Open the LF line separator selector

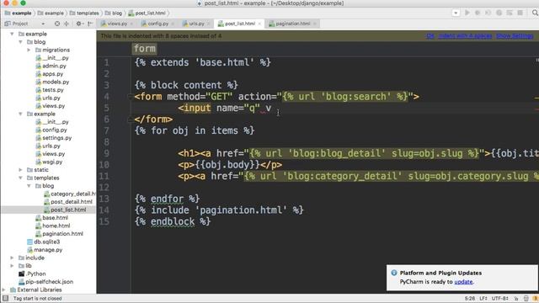coord(483,298)
